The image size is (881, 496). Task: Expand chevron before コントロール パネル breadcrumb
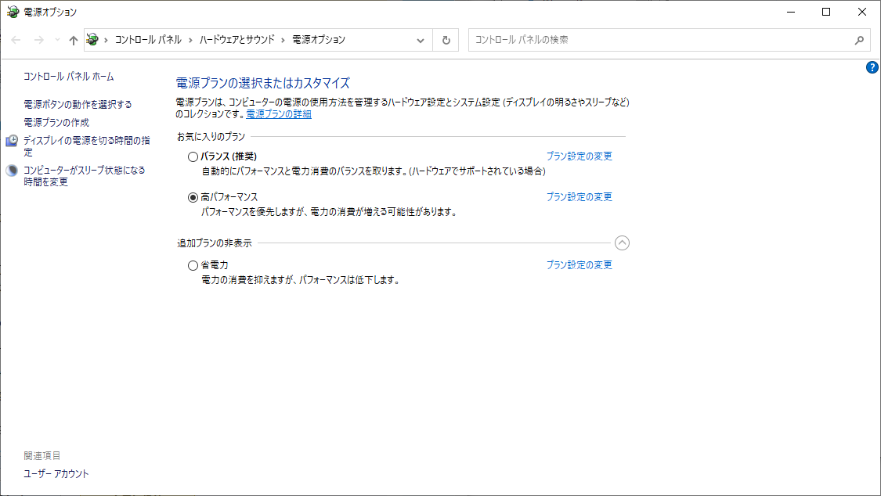(x=106, y=40)
